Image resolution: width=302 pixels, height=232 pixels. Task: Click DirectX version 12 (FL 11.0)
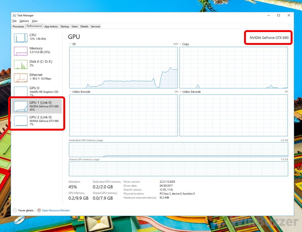click(x=166, y=190)
